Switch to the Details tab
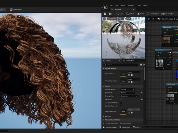 tap(108, 61)
